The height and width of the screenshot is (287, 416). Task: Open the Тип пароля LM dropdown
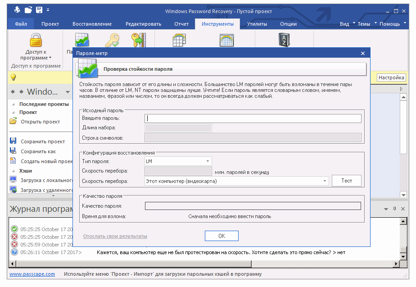208,161
